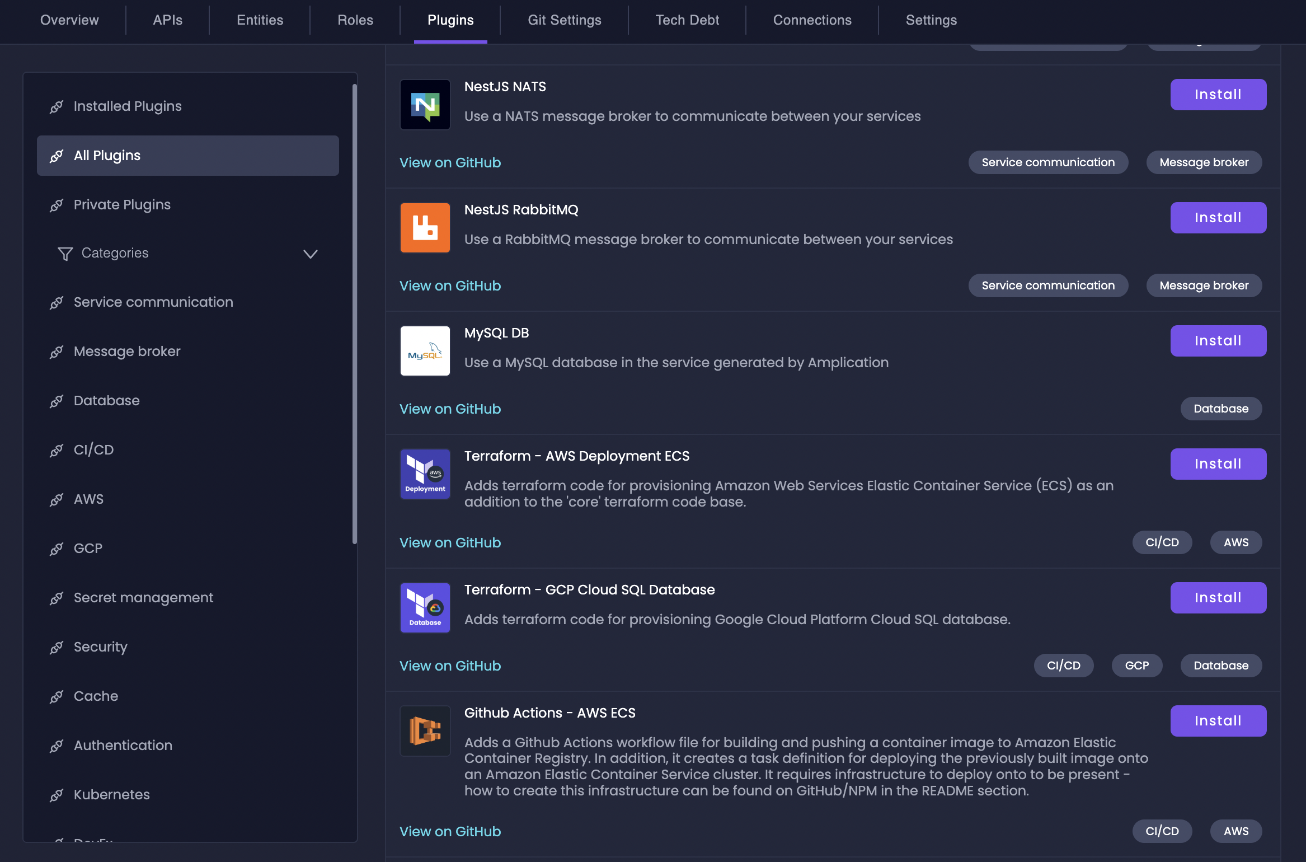Open GitHub link for Terraform GCP plugin
1306x862 pixels.
point(450,666)
